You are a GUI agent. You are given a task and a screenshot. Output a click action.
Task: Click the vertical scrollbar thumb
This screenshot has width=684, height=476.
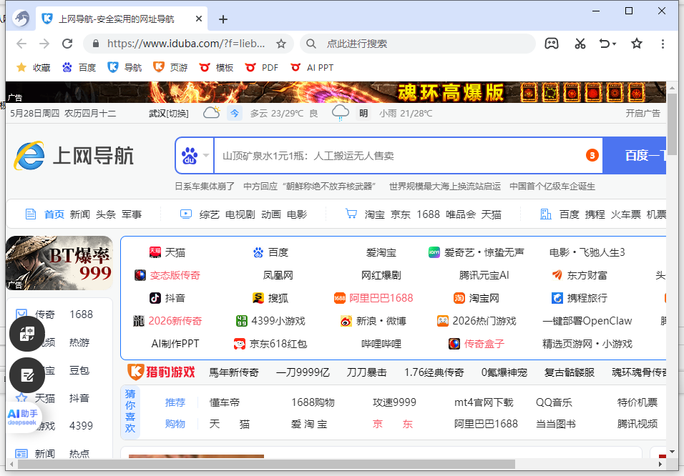click(x=672, y=124)
